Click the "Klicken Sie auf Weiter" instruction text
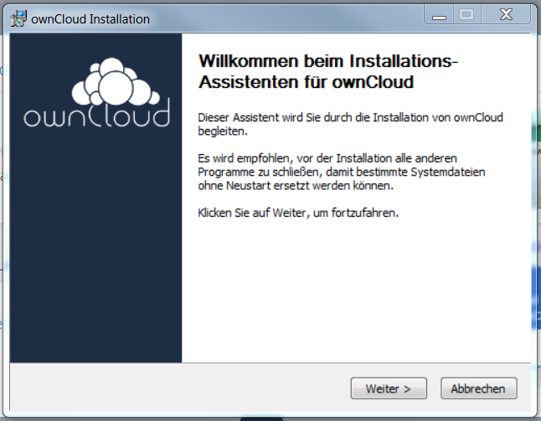541x421 pixels. pyautogui.click(x=298, y=213)
